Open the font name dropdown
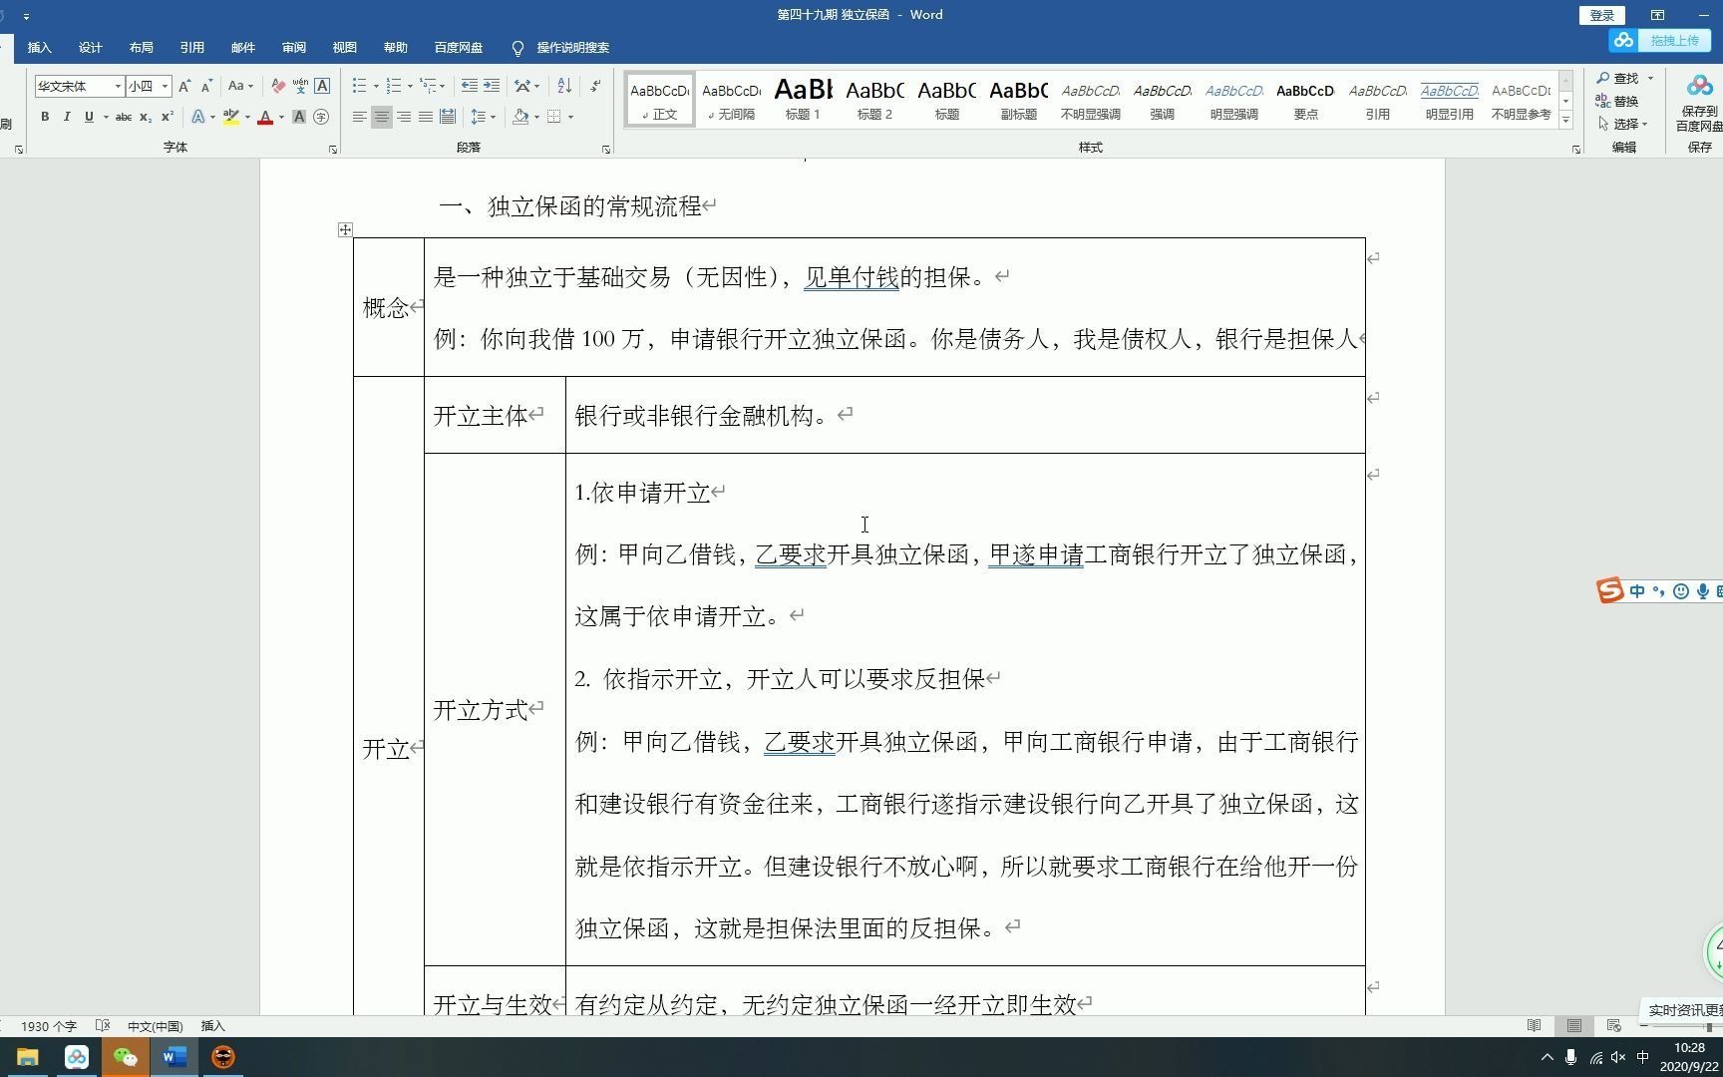 pos(118,86)
